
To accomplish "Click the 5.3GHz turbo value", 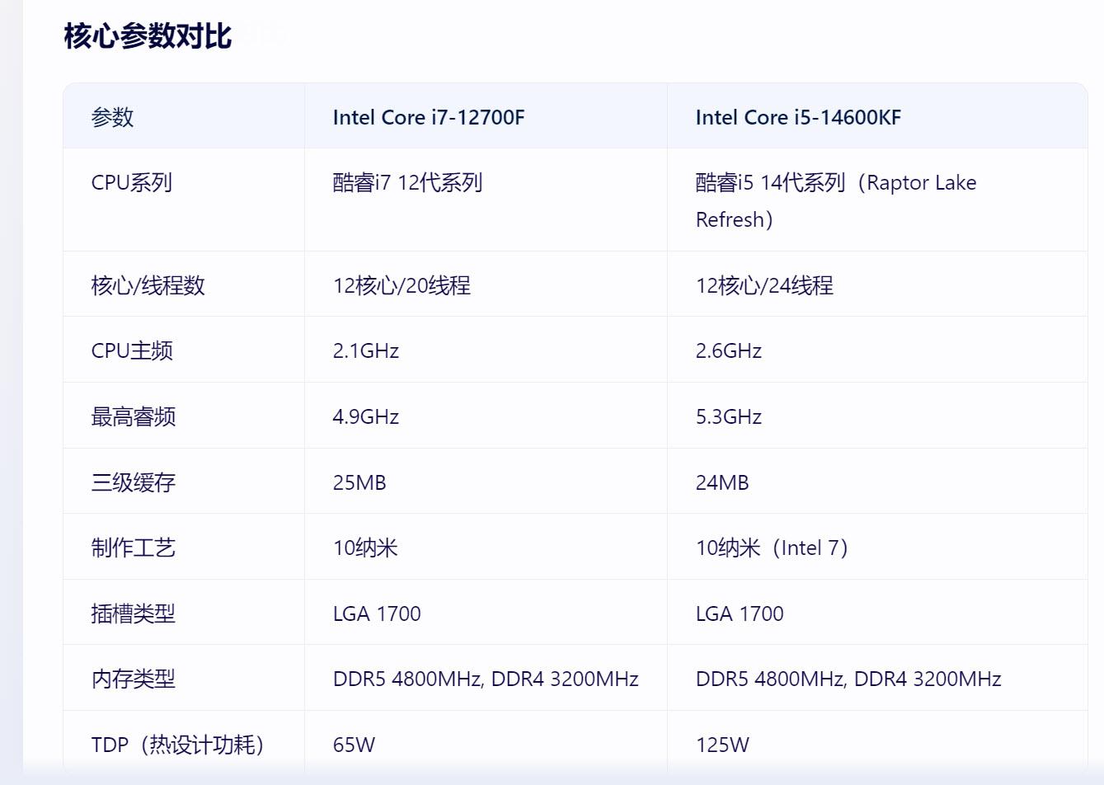I will point(729,416).
